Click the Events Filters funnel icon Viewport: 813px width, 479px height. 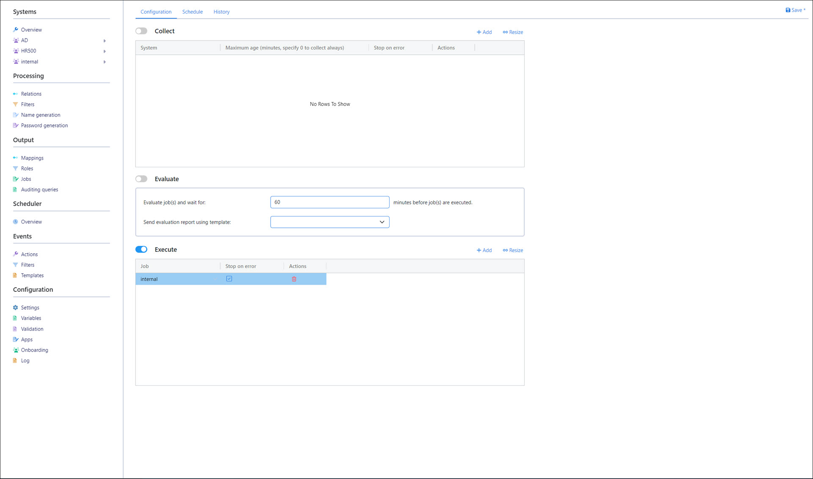click(16, 265)
